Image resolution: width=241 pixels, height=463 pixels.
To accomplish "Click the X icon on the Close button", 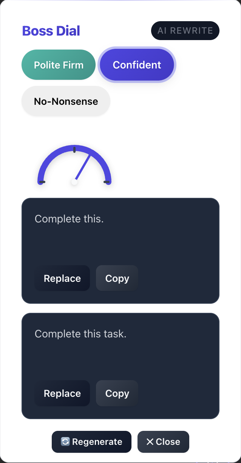I will pos(151,442).
